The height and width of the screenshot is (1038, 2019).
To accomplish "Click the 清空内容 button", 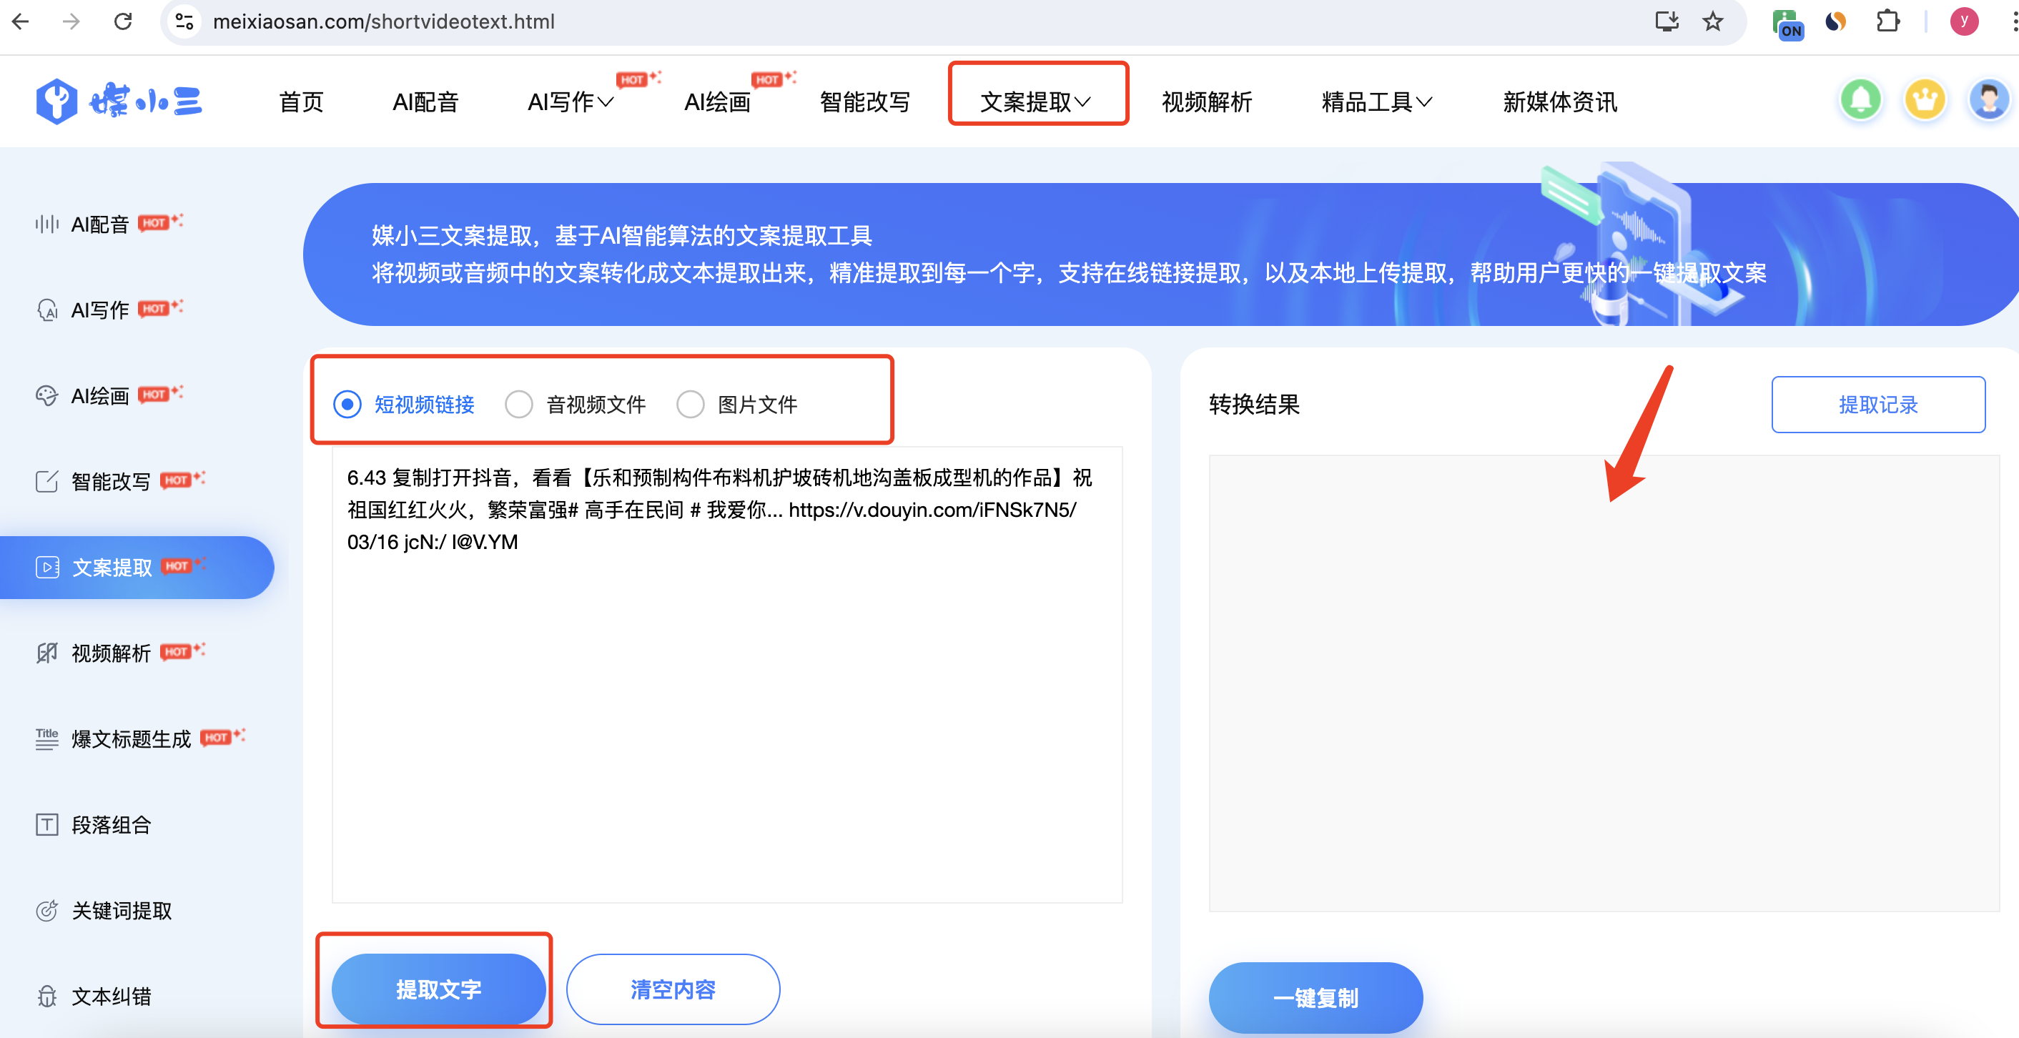I will click(x=673, y=989).
